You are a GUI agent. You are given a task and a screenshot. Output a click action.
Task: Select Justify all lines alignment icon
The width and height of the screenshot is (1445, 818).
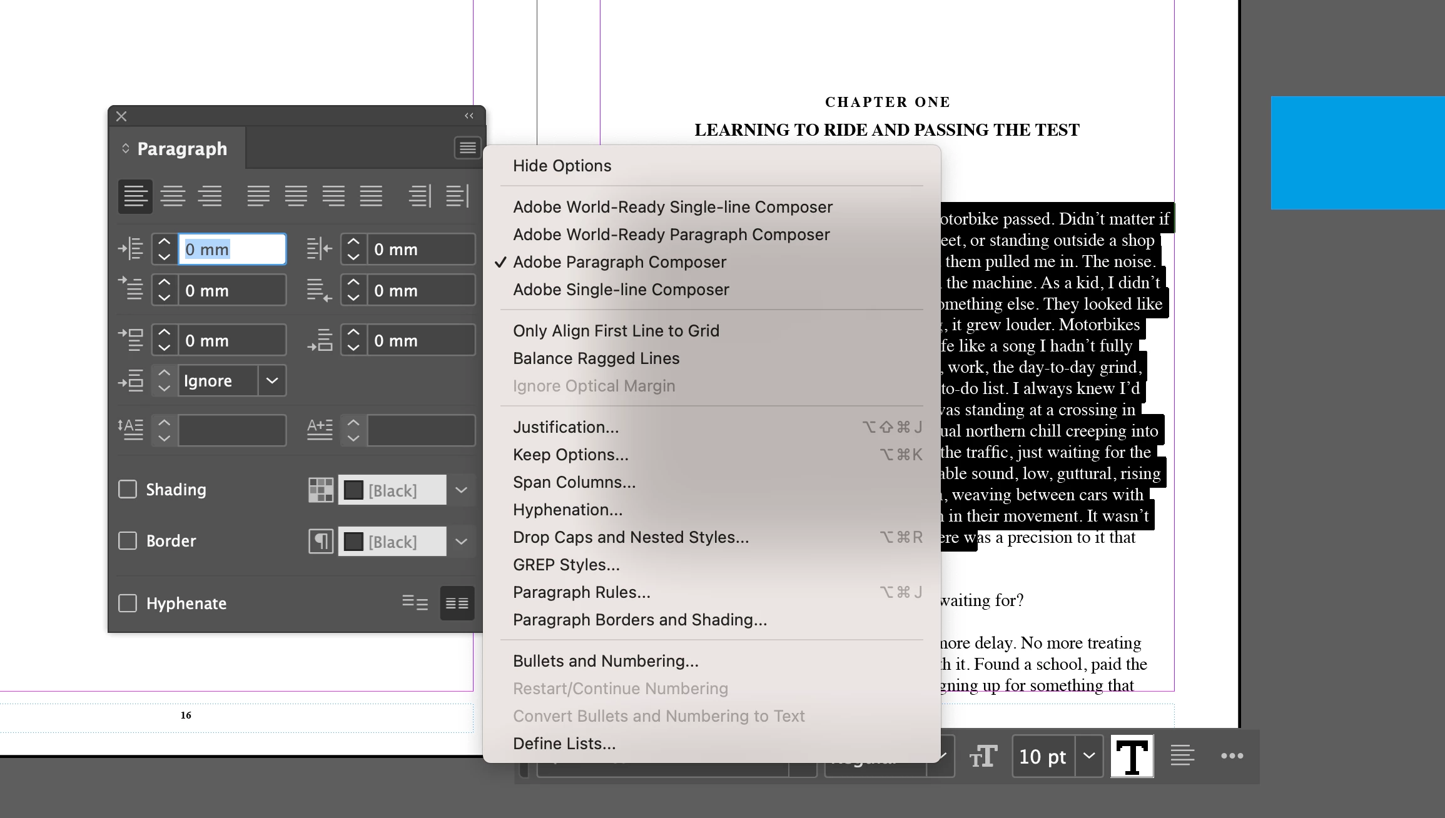point(371,196)
